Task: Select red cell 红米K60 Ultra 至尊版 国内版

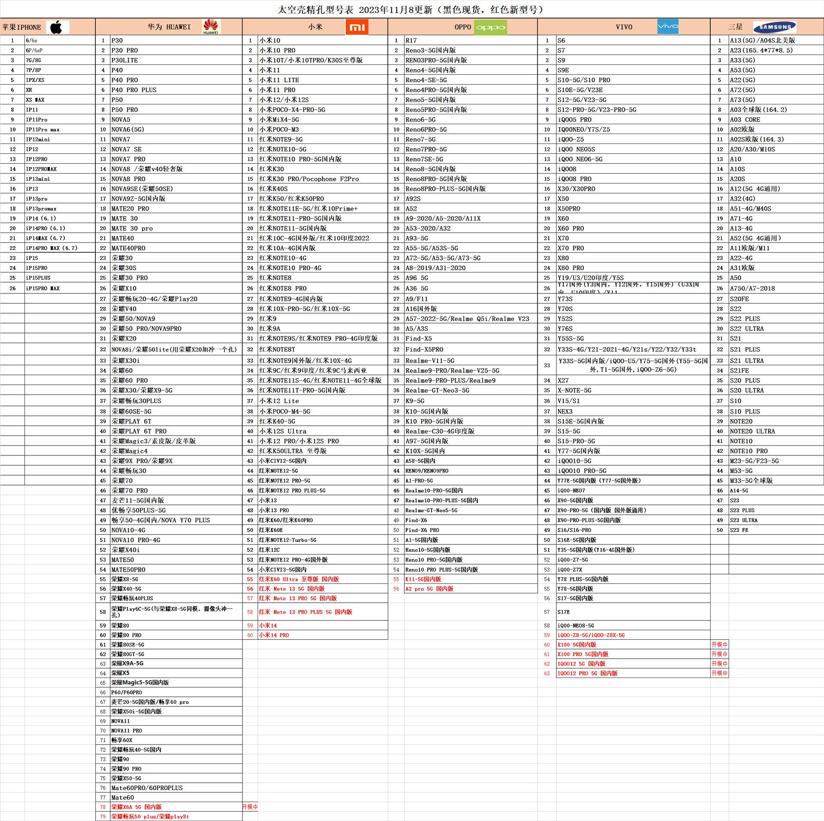Action: point(322,579)
